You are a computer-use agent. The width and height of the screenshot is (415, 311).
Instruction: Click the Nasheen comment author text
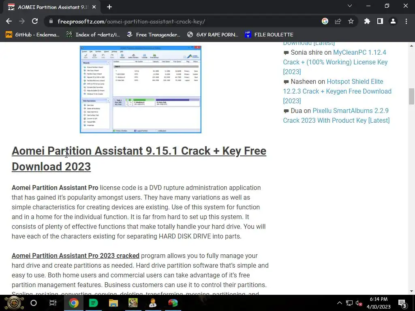click(303, 81)
